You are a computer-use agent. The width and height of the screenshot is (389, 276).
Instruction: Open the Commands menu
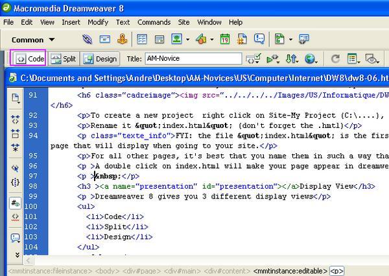(x=154, y=22)
